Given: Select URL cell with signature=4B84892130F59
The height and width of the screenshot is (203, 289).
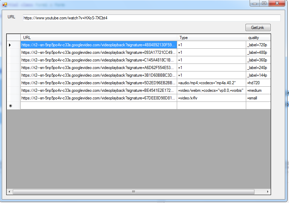Looking at the screenshot, I should point(99,45).
